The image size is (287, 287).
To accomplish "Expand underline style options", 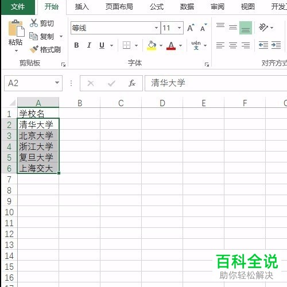I will click(111, 45).
